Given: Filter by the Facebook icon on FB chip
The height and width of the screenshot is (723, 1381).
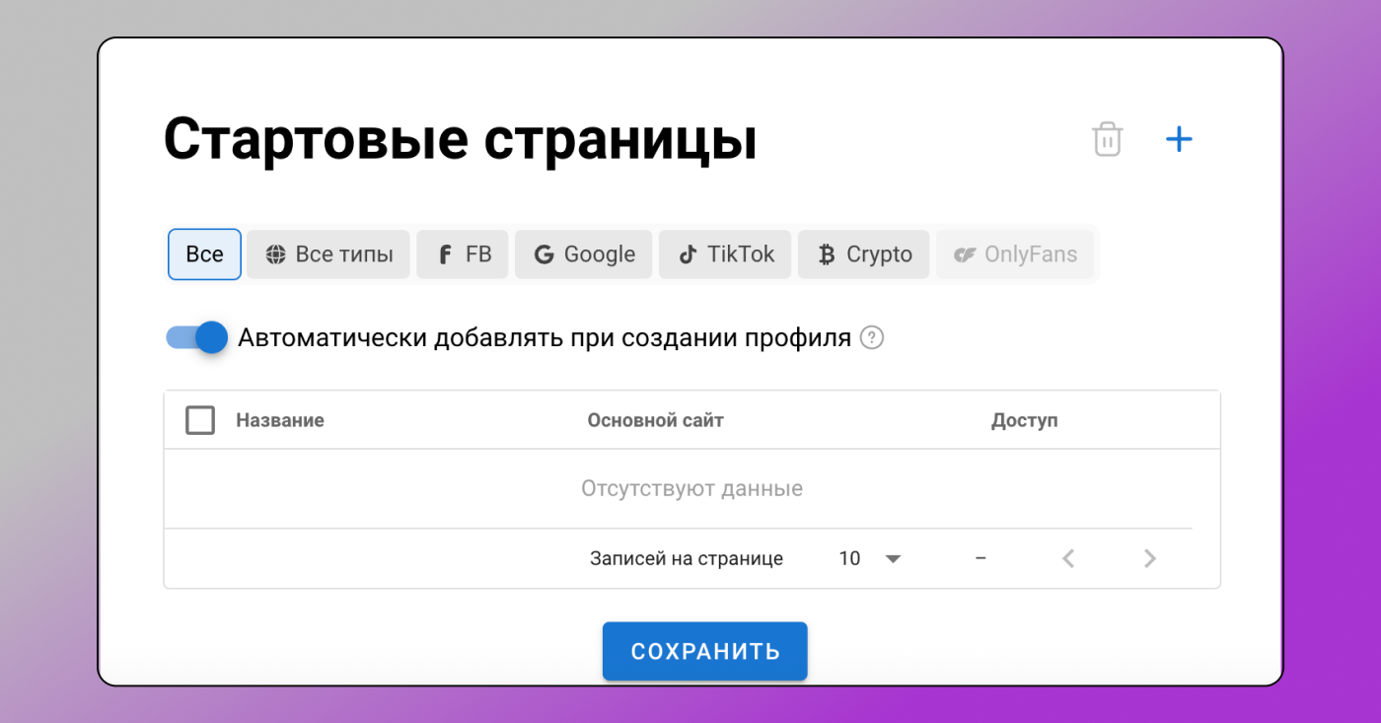Looking at the screenshot, I should pyautogui.click(x=445, y=253).
